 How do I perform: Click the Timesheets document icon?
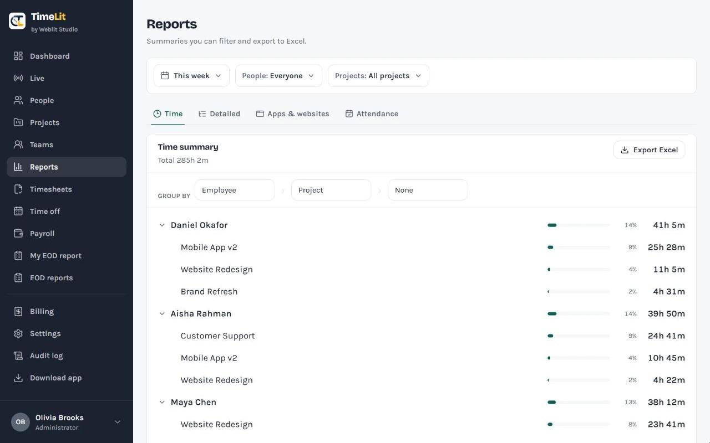(18, 189)
